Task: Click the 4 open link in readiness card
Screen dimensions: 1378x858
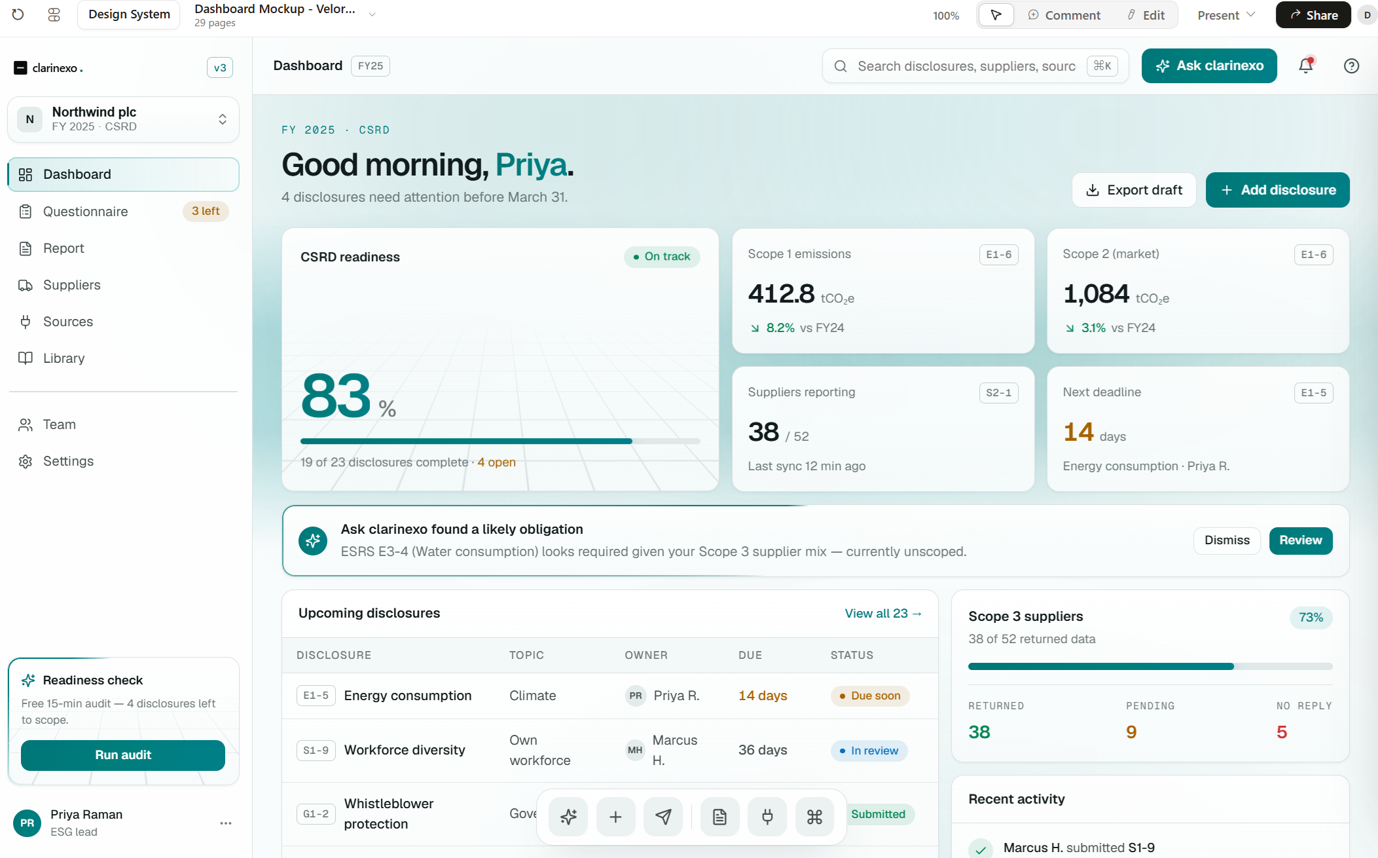Action: click(496, 462)
